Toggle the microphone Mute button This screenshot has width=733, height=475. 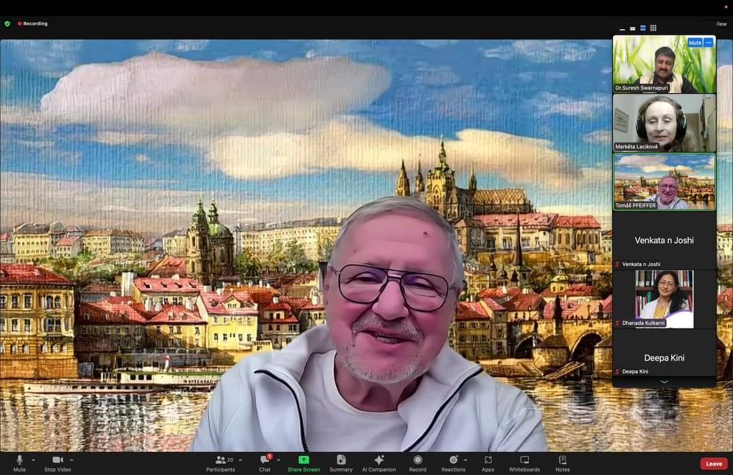click(x=19, y=463)
